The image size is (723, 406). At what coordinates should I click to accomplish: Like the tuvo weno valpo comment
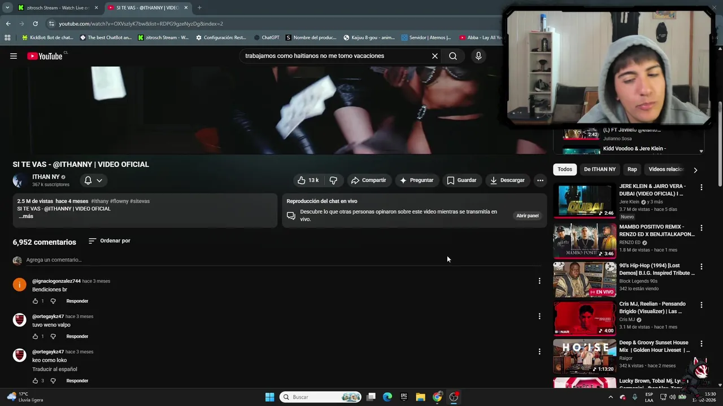click(35, 337)
